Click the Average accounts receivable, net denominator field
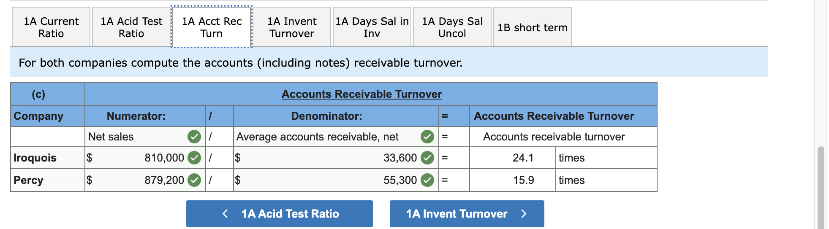The image size is (829, 229). [x=336, y=137]
